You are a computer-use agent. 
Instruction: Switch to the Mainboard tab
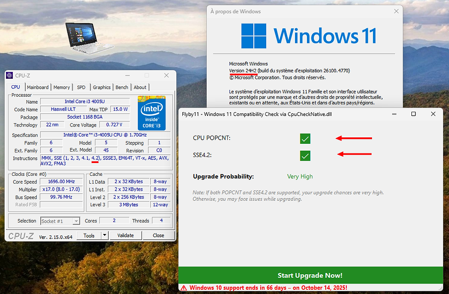point(38,87)
